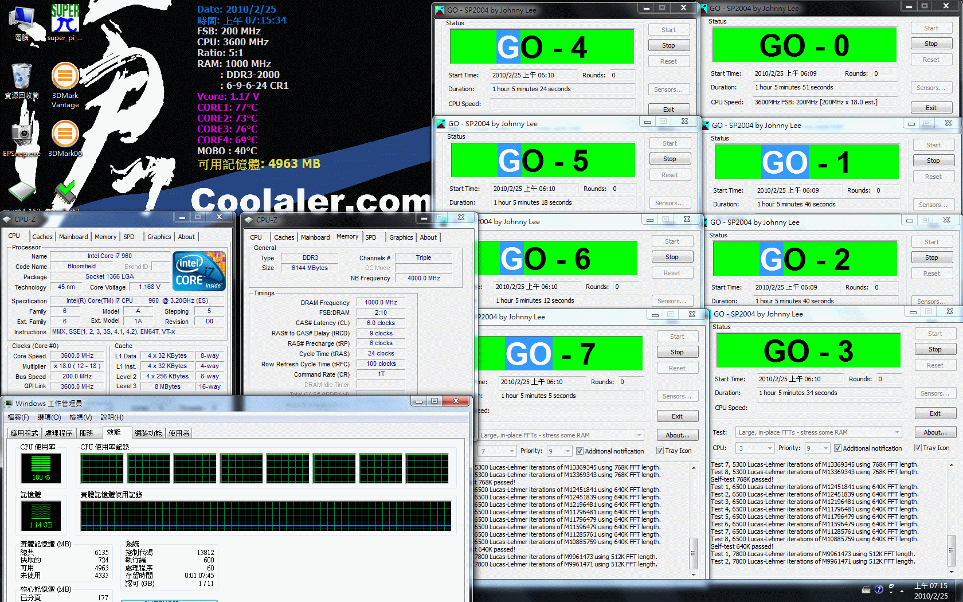Screen dimensions: 963x602
Task: Launch the super_pi desktop shortcut
Action: pos(65,23)
